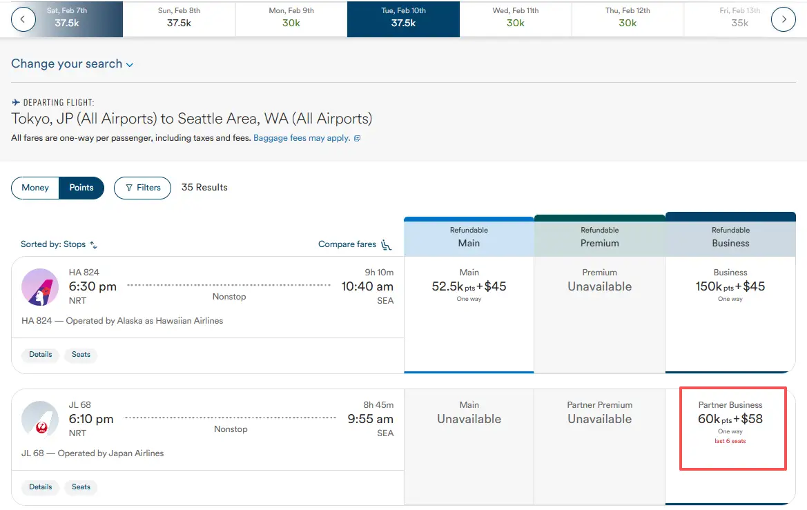Choose the Sun, Feb 8th date tab

[x=179, y=18]
